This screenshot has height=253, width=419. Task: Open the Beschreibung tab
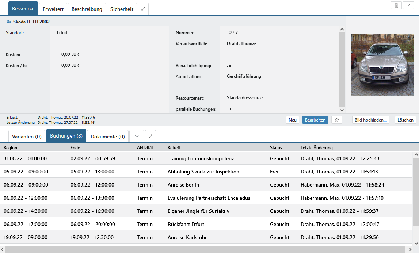87,9
